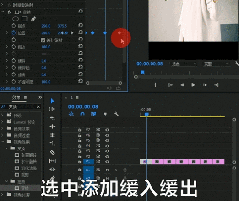Viewport: 239px width, 201px height.
Task: Click the 变换 effects search field
Action: coord(21,107)
